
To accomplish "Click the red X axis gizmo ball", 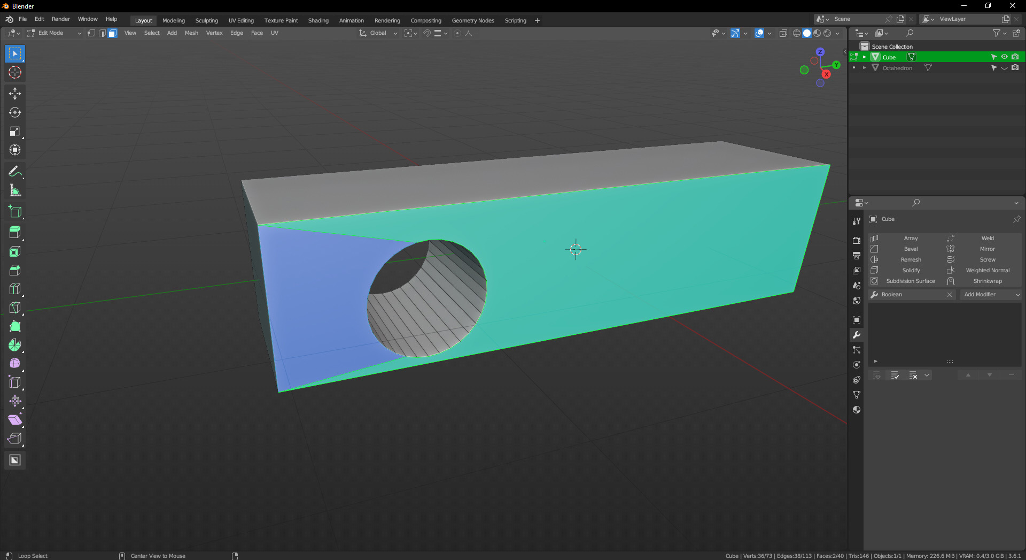I will pos(826,74).
